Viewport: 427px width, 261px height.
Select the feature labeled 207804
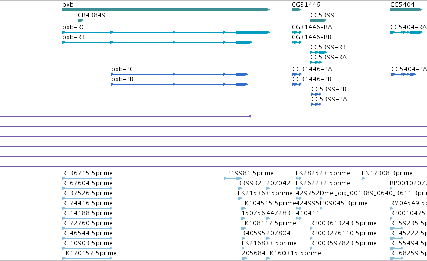[x=268, y=238]
